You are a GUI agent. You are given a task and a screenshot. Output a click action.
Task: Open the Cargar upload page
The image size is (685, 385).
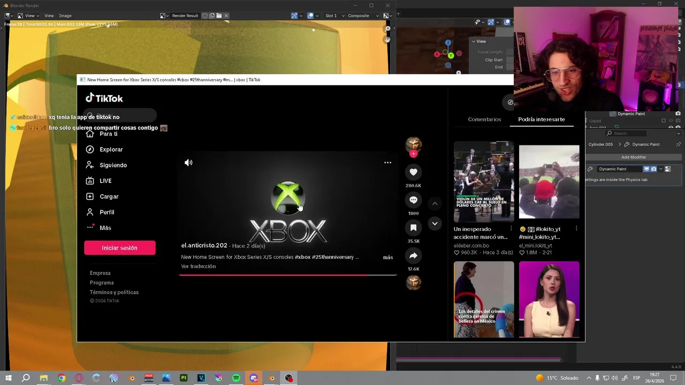[102, 196]
